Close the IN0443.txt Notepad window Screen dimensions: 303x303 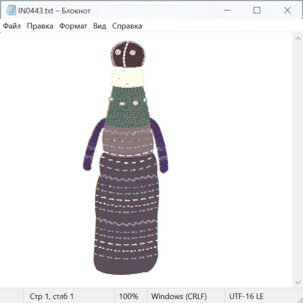[x=287, y=10]
